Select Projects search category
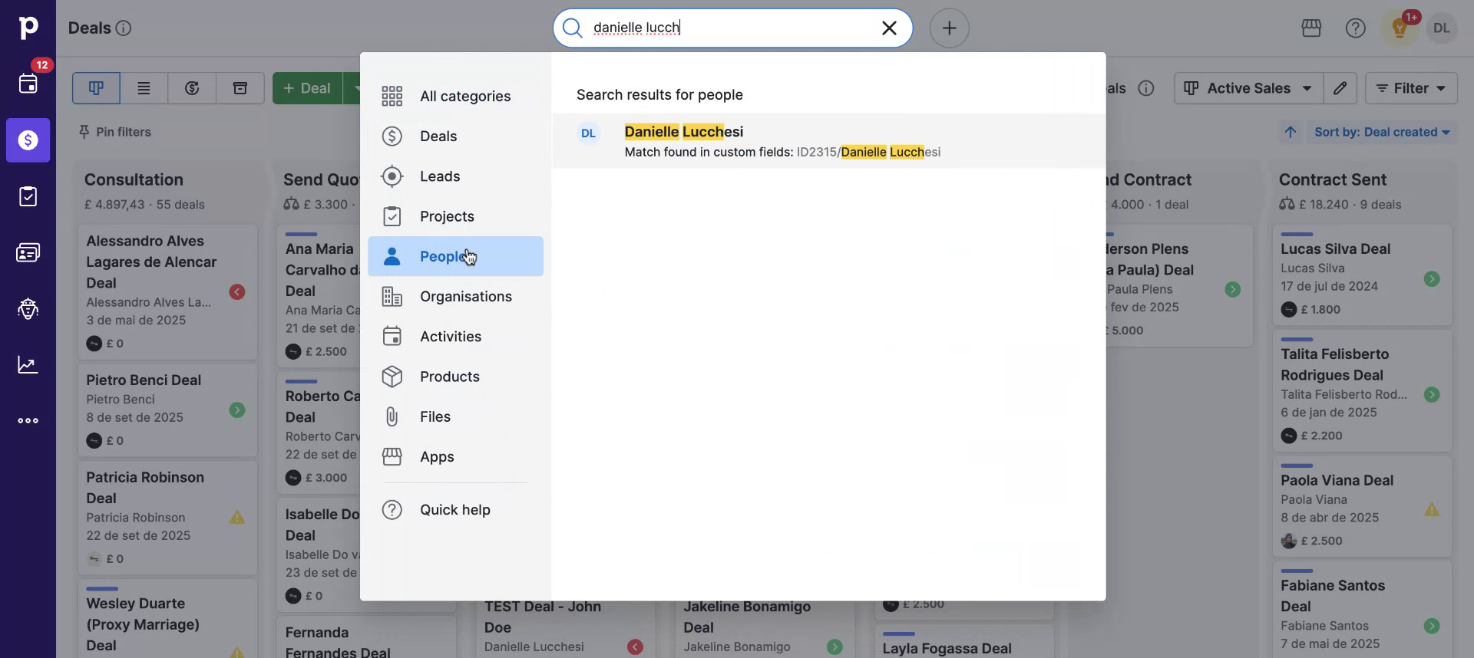1474x658 pixels. click(x=455, y=216)
